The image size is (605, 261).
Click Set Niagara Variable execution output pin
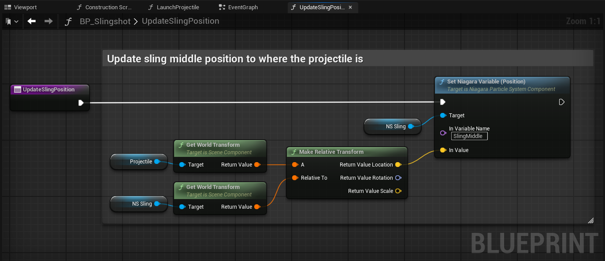pyautogui.click(x=561, y=102)
